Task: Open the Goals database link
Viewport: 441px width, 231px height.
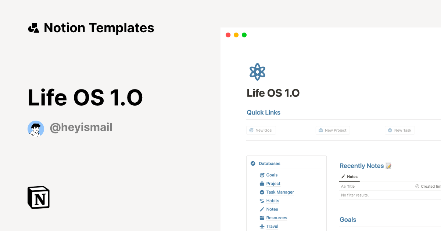Action: 272,175
